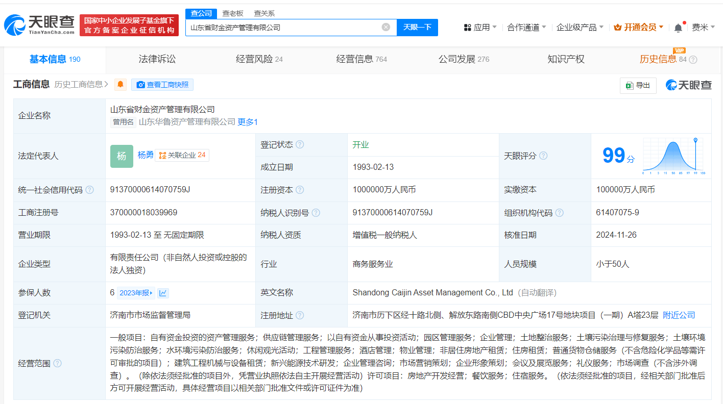Click the trend chart icon beside 2023年报
723x404 pixels.
tap(163, 293)
